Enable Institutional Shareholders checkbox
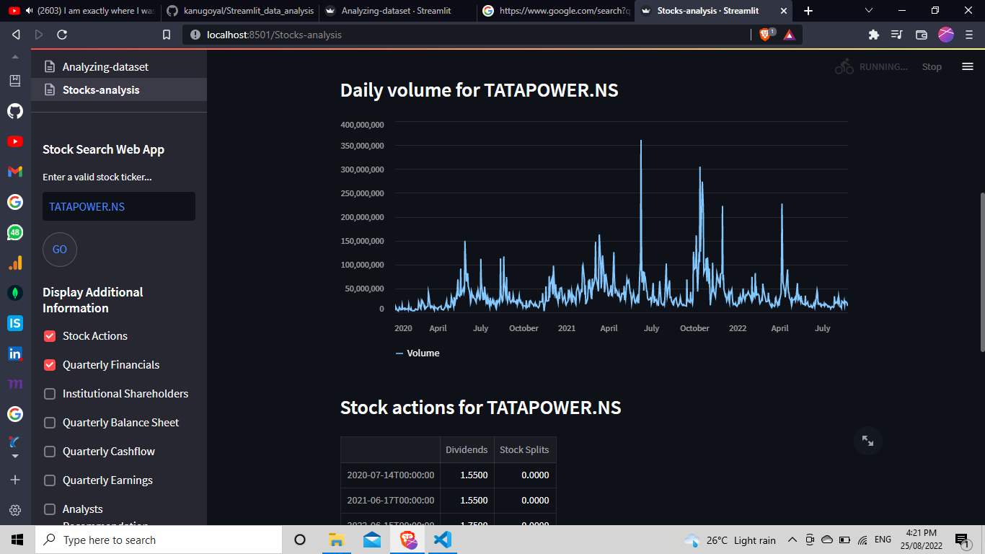 (50, 394)
